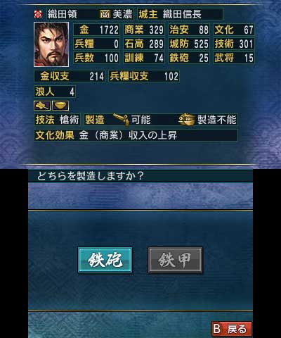Select the 兵糧 provisions stat field

96,44
